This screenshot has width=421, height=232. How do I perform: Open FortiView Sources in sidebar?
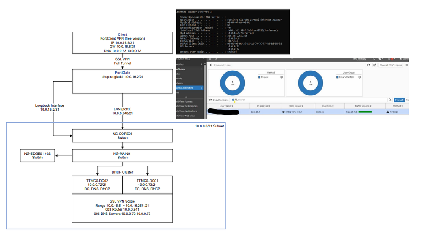coord(189,102)
